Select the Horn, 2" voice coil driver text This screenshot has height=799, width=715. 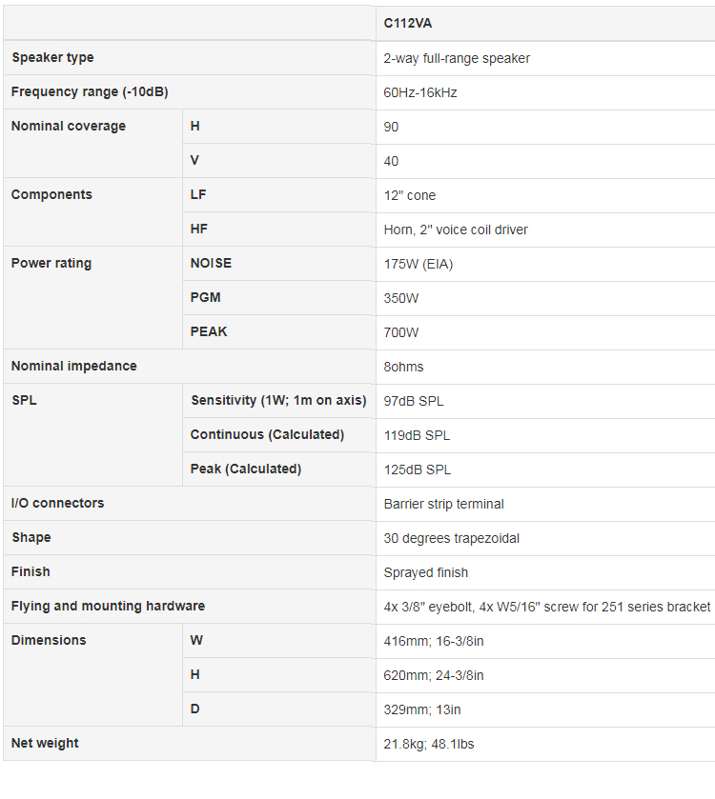click(456, 230)
